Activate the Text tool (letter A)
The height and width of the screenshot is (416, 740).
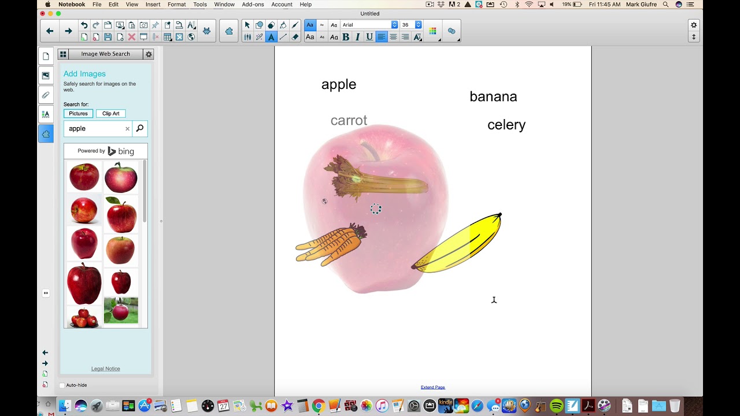[271, 37]
